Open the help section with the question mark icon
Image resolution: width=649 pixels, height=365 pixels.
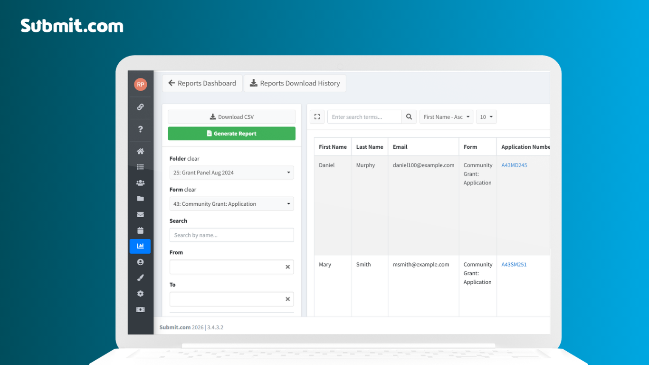point(140,129)
